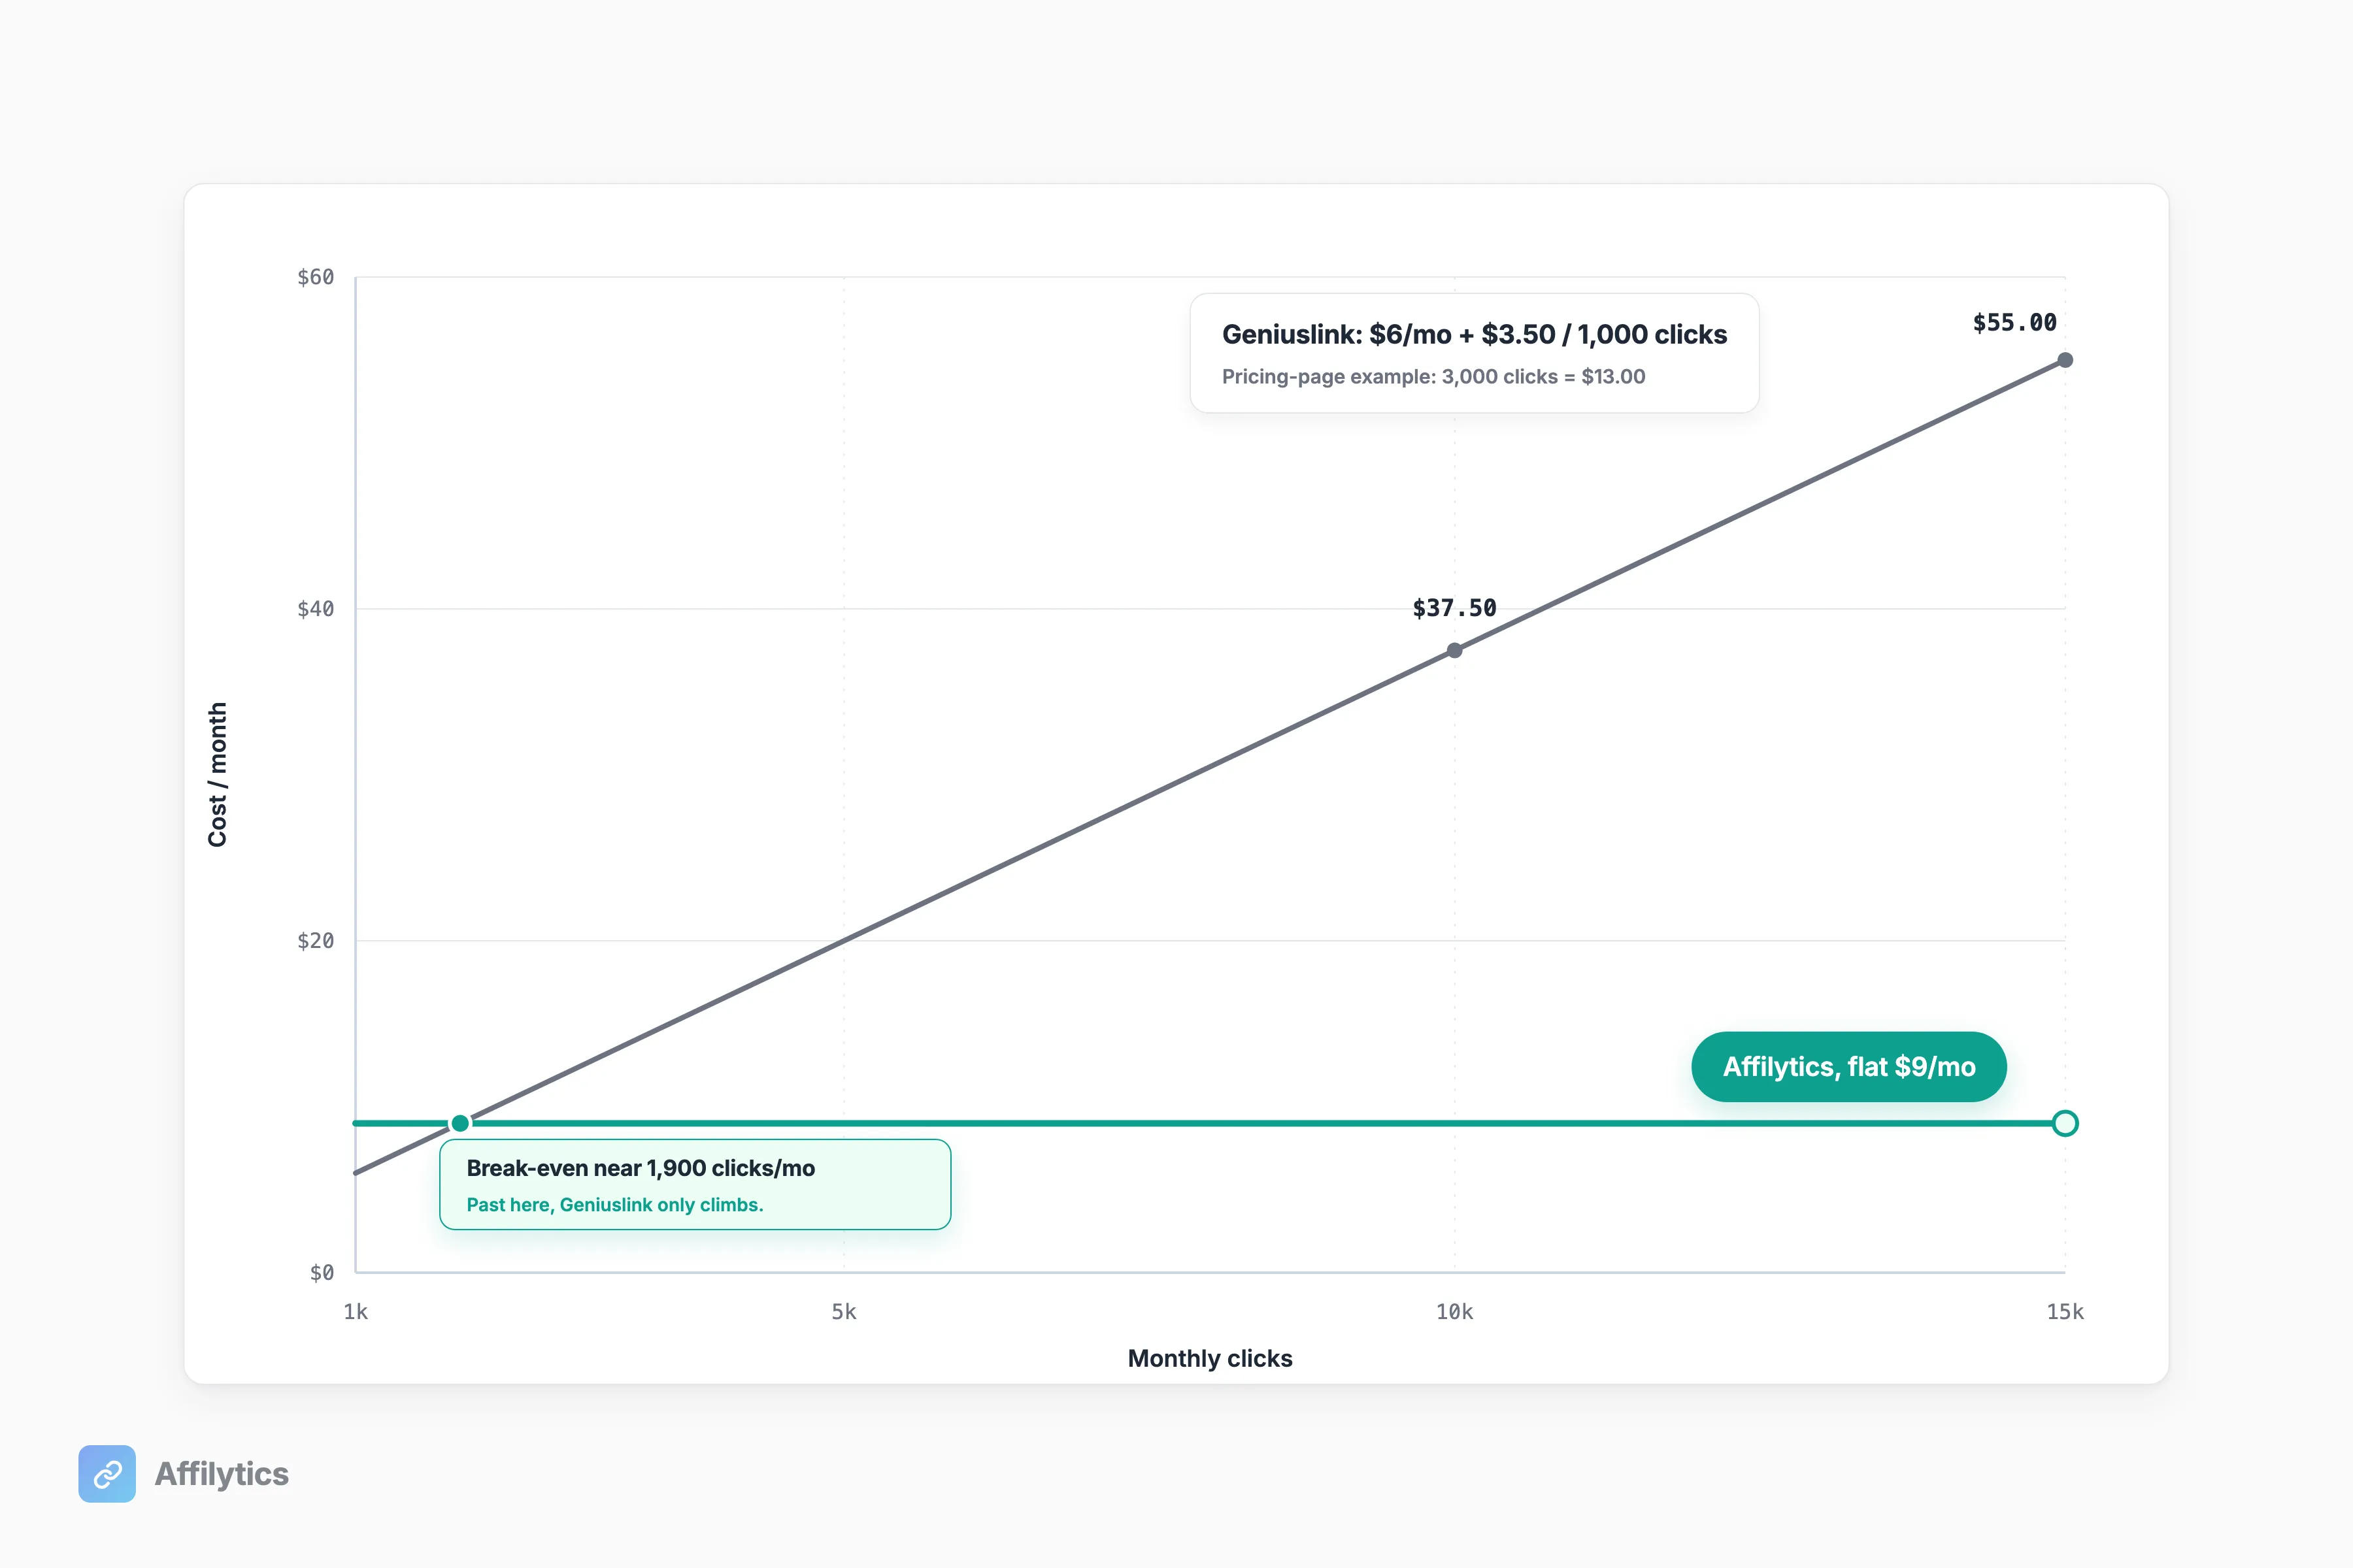Click the 1k x-axis tick label
The height and width of the screenshot is (1568, 2353).
355,1312
